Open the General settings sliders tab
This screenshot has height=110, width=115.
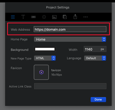click(x=13, y=17)
